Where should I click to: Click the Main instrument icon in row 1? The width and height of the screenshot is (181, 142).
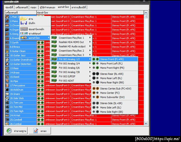[x=7, y=17]
